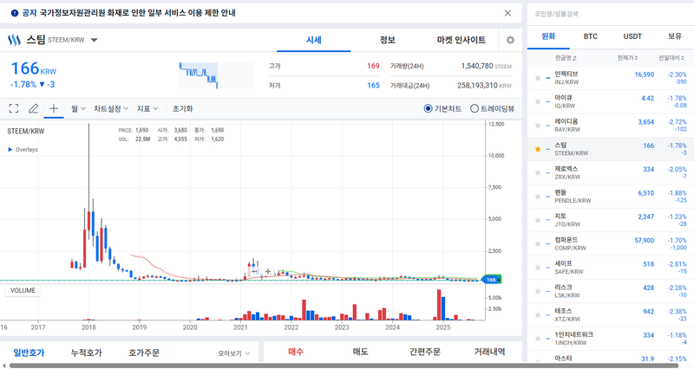Open the USDT market tab

click(x=632, y=36)
